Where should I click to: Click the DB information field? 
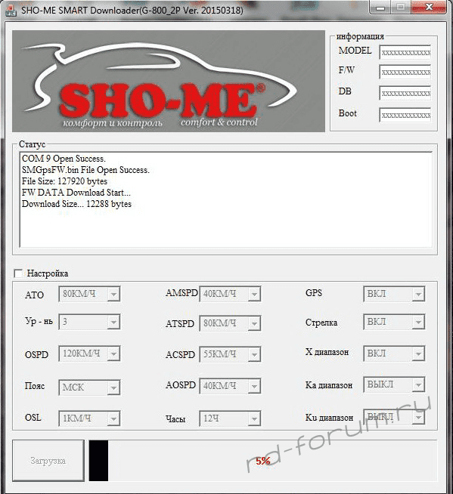tap(405, 93)
